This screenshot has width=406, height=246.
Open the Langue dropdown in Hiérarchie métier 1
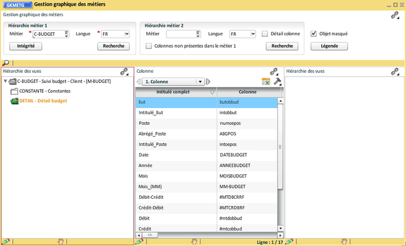126,34
